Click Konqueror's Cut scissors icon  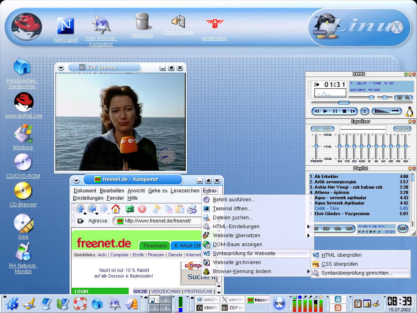pyautogui.click(x=156, y=209)
